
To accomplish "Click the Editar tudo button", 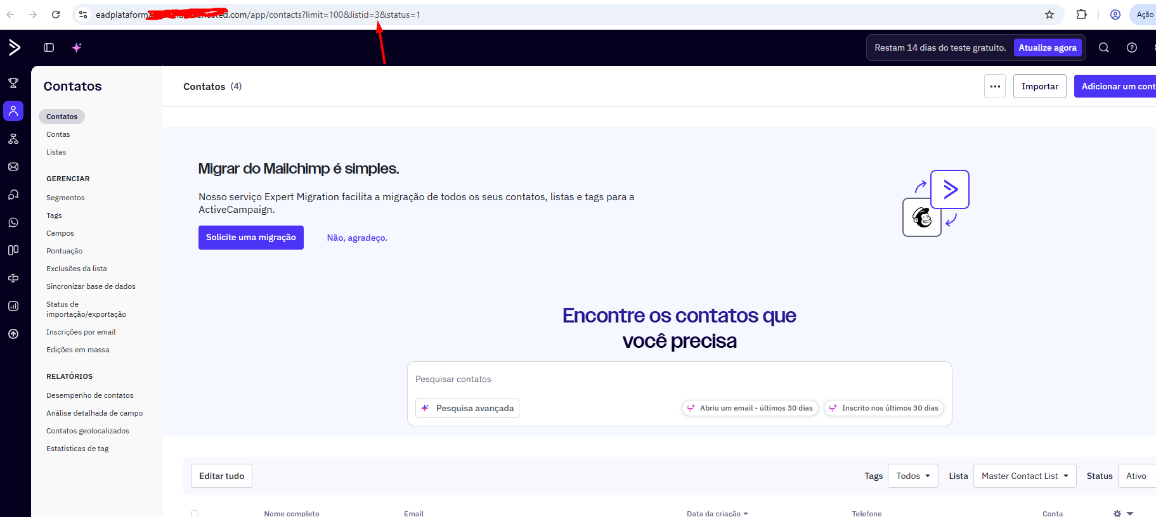I will point(221,476).
